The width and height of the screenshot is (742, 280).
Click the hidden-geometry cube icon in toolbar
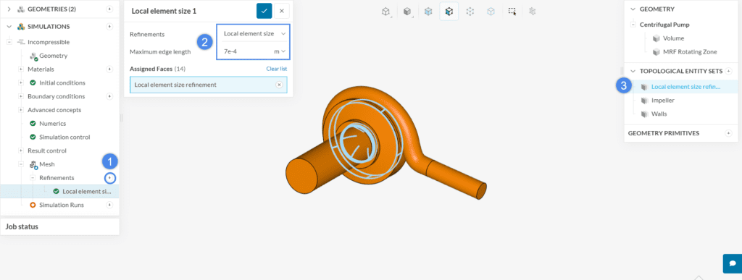tap(533, 12)
